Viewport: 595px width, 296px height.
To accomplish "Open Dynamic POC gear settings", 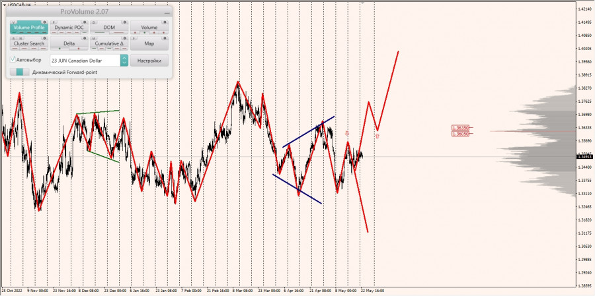I will click(85, 22).
